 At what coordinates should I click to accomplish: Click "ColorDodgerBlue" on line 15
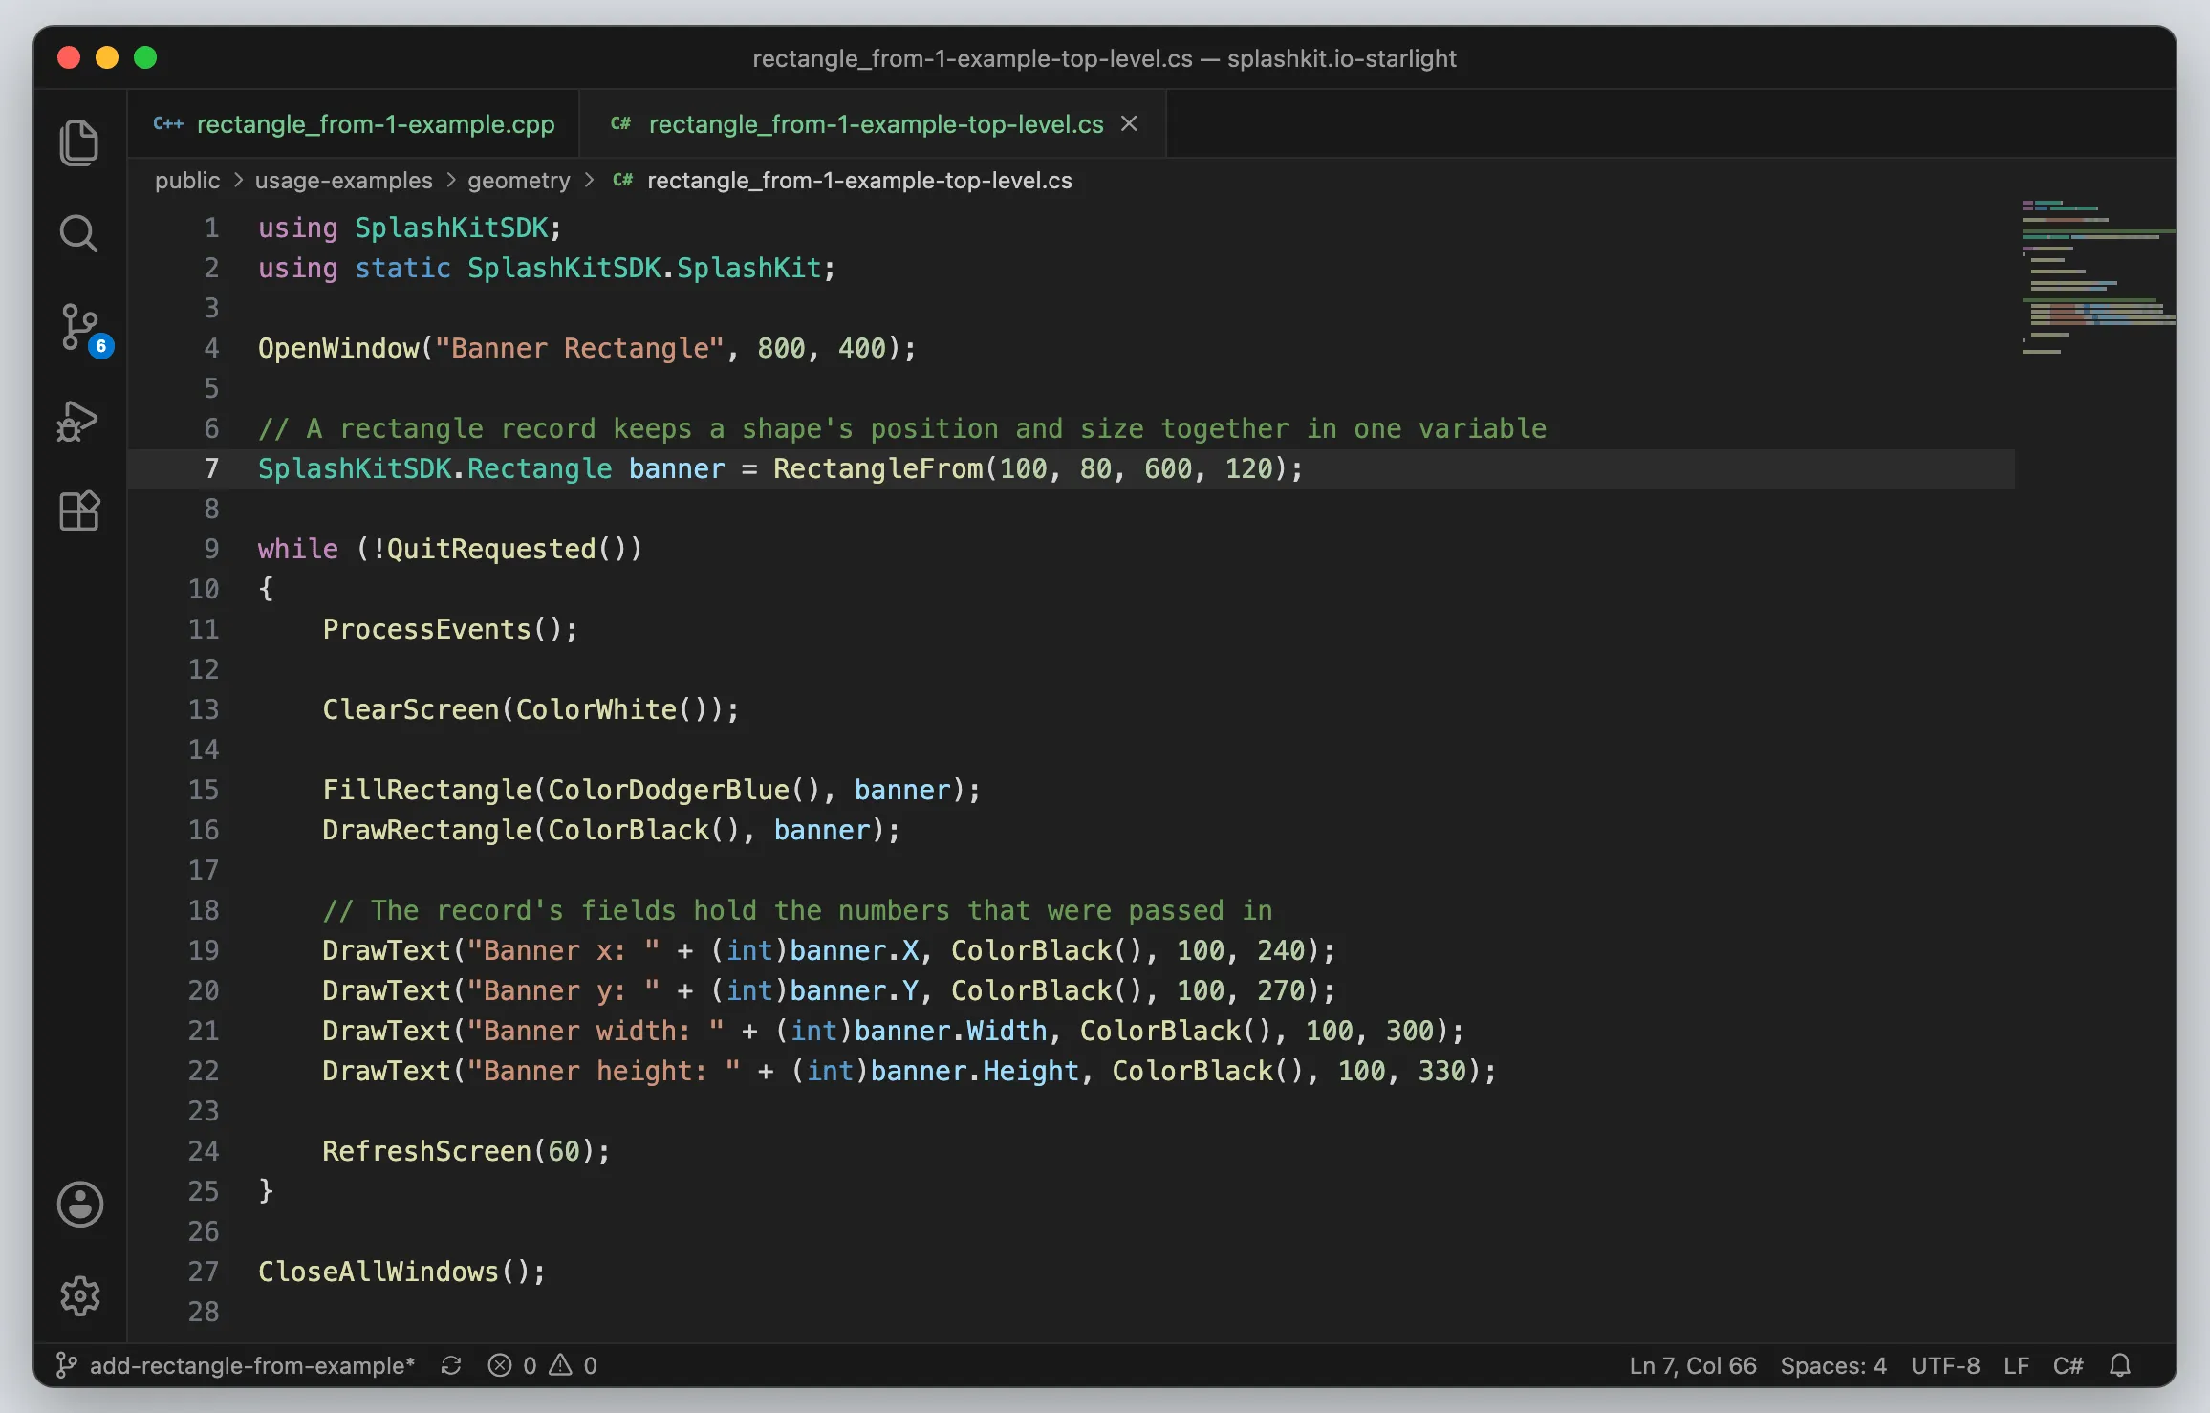coord(668,790)
